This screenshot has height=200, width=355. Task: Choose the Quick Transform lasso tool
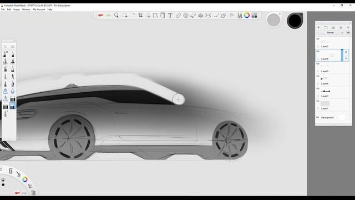(148, 16)
